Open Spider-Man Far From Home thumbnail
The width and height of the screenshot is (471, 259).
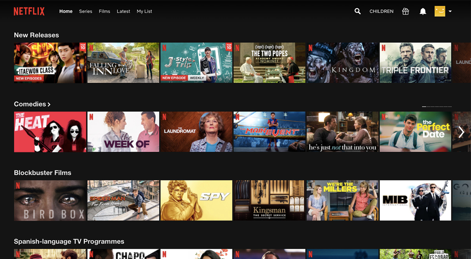tap(123, 200)
